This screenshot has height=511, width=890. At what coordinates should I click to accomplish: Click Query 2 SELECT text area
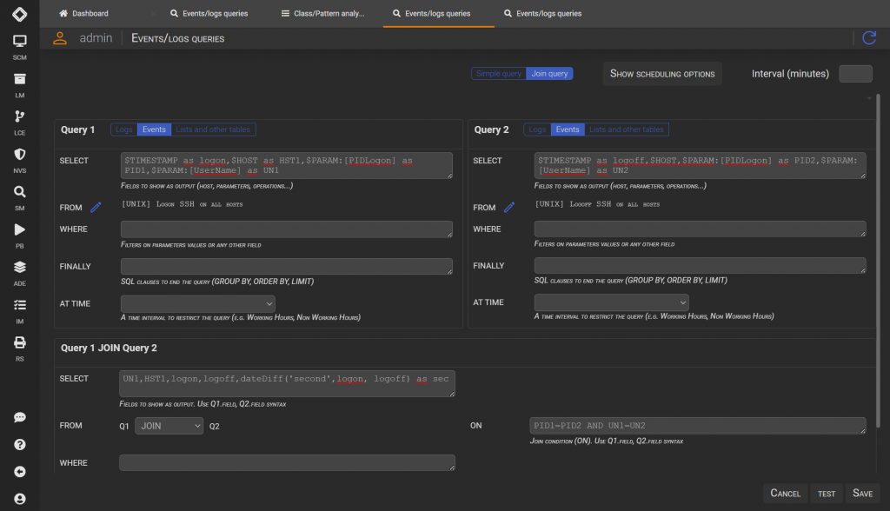(x=700, y=165)
